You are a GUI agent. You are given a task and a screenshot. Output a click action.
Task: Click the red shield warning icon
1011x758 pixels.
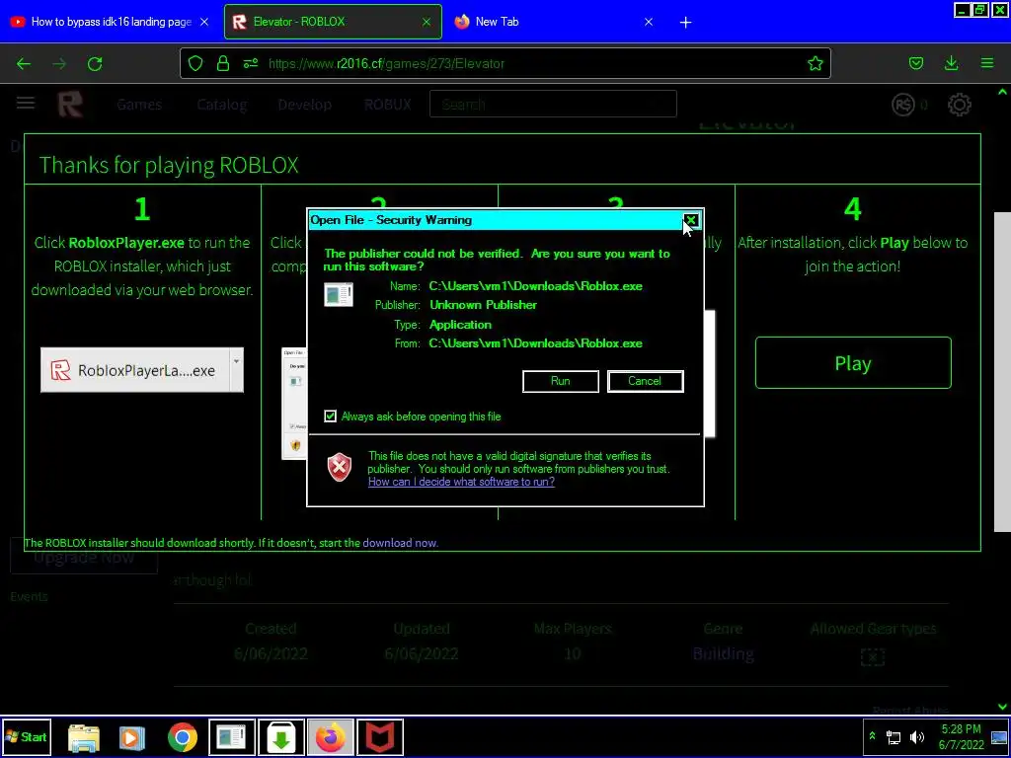click(340, 468)
